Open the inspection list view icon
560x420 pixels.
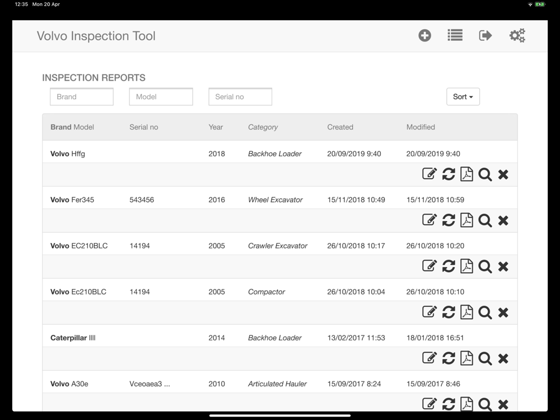pyautogui.click(x=455, y=35)
